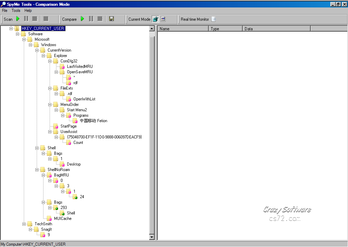Viewport: 348px width, 247px height.
Task: Collapse the OpenSaveMRU tree node
Action: (x=56, y=72)
